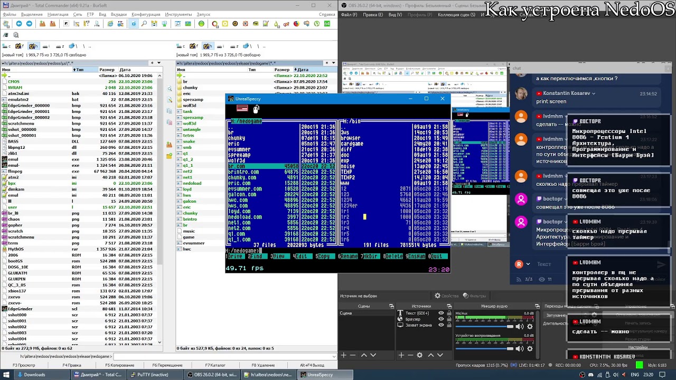Launch Firefox from Total Commander toolbar
This screenshot has width=676, height=380.
coord(296,23)
